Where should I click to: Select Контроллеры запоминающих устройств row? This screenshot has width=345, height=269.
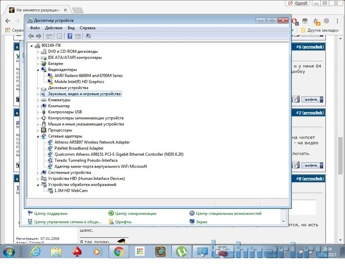point(86,118)
